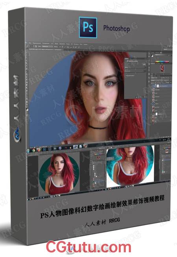Viewport: 177px width, 257px height.
Task: Click the white mask thumbnail of the selected layer
Action: click(158, 86)
